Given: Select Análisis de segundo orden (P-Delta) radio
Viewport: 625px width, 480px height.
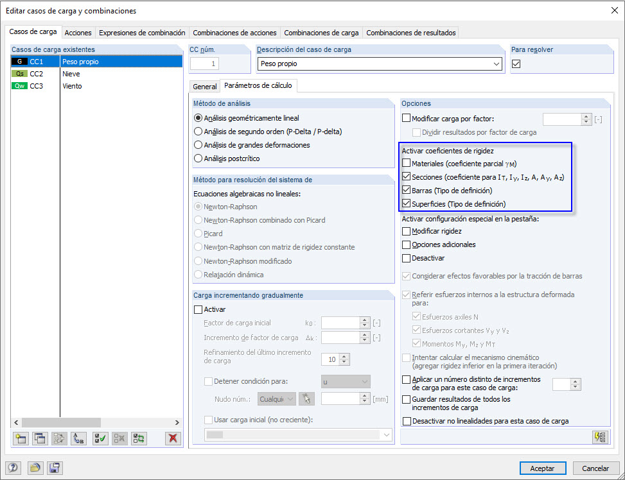Looking at the screenshot, I should pyautogui.click(x=198, y=132).
